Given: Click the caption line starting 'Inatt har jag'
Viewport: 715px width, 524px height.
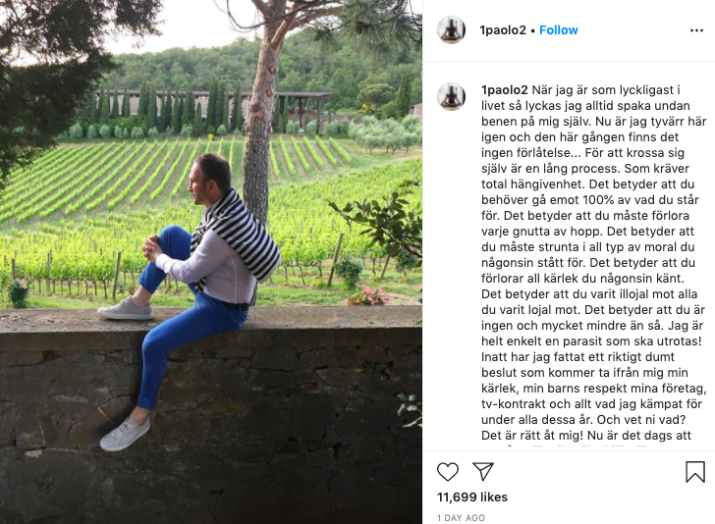Looking at the screenshot, I should (x=577, y=357).
